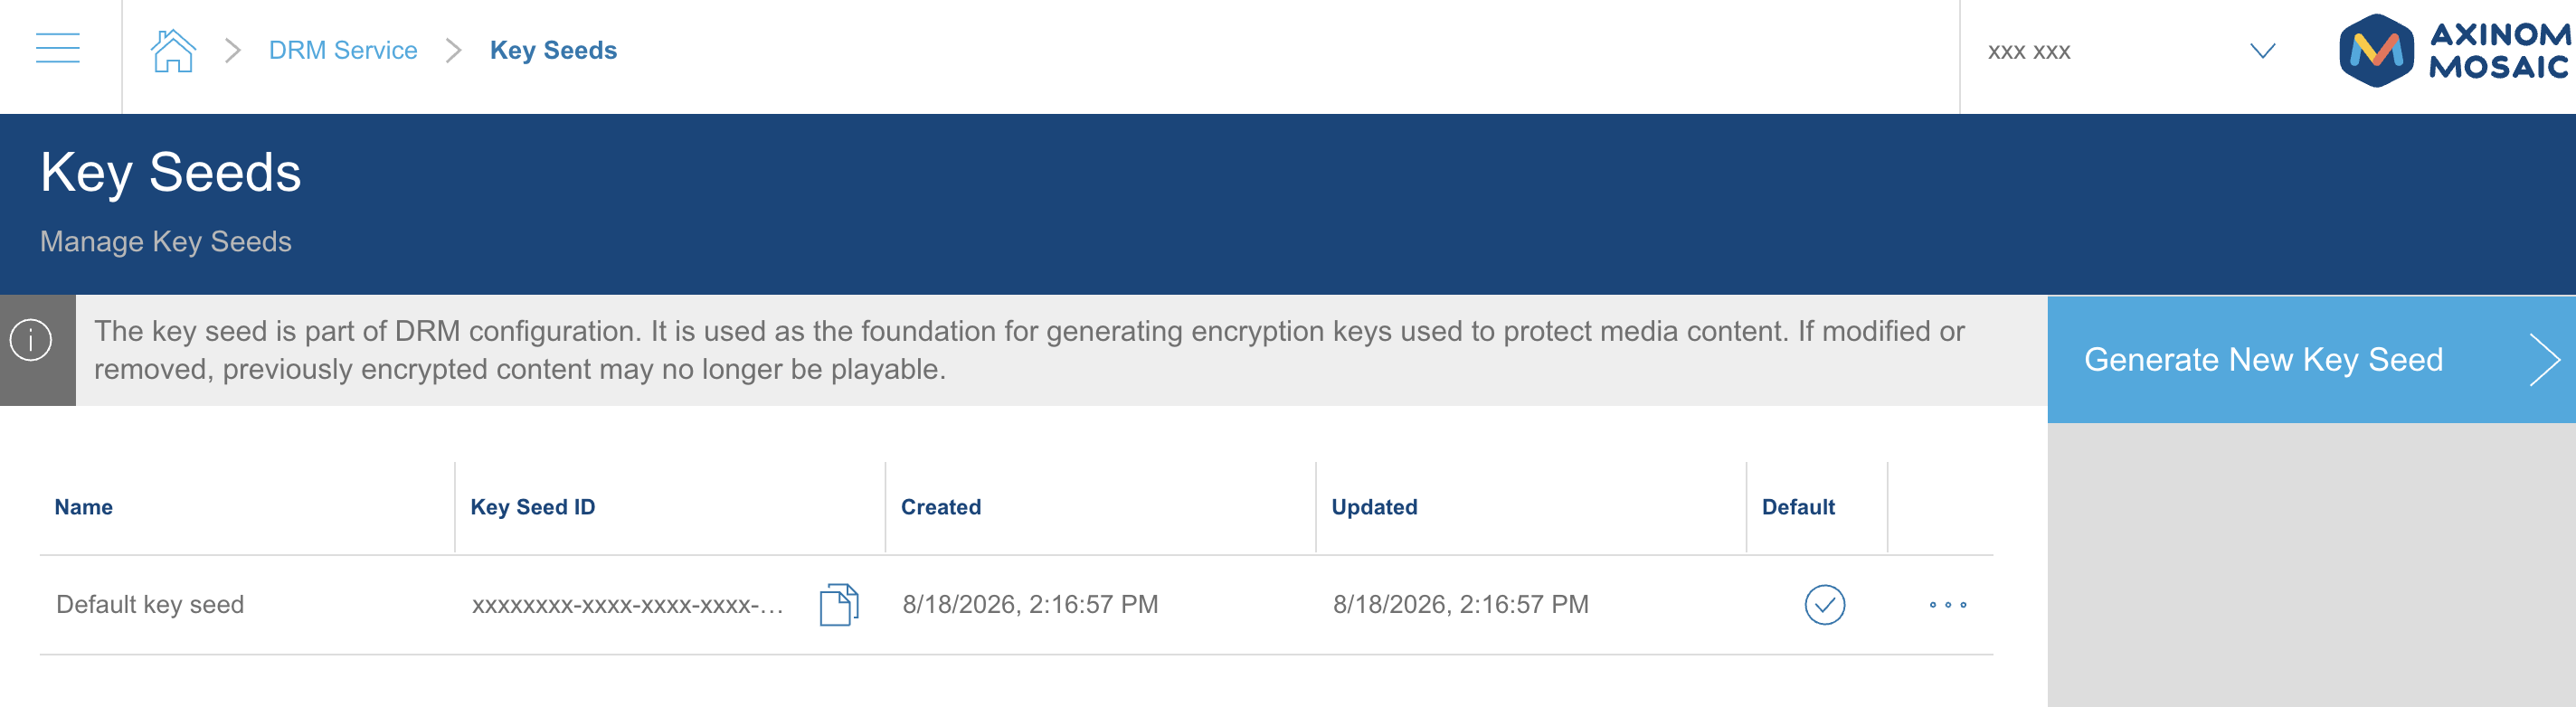The width and height of the screenshot is (2576, 707).
Task: Go to the home icon
Action: [173, 50]
